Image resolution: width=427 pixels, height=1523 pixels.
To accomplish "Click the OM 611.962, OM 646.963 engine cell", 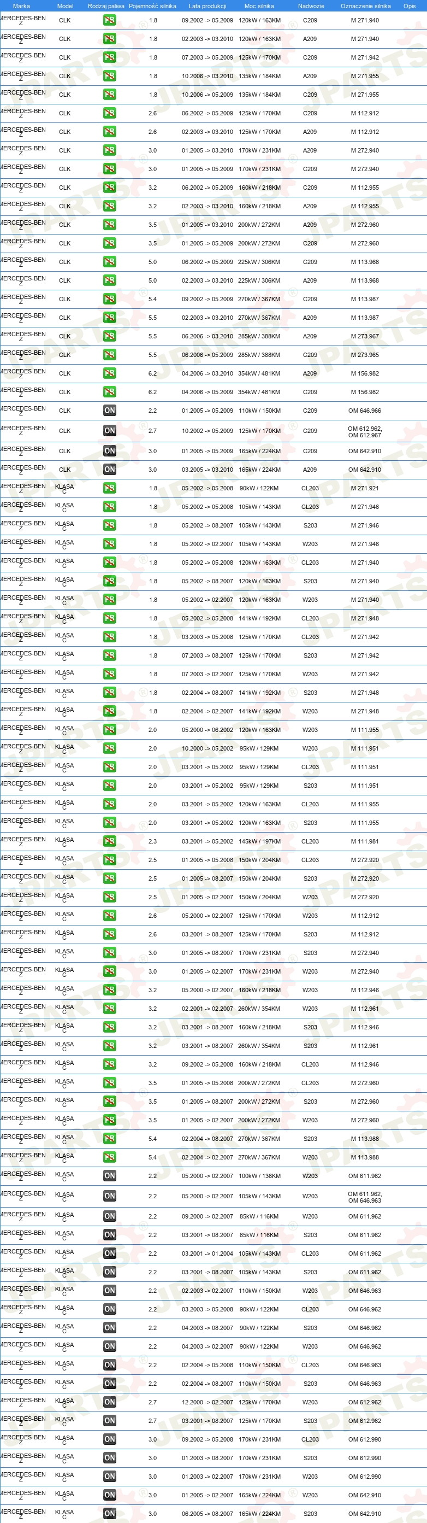I will point(365,1197).
